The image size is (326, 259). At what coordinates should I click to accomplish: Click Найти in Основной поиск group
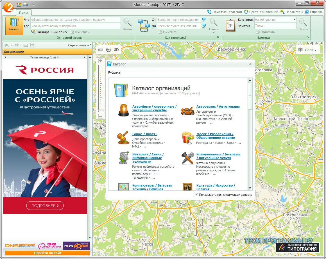click(127, 25)
